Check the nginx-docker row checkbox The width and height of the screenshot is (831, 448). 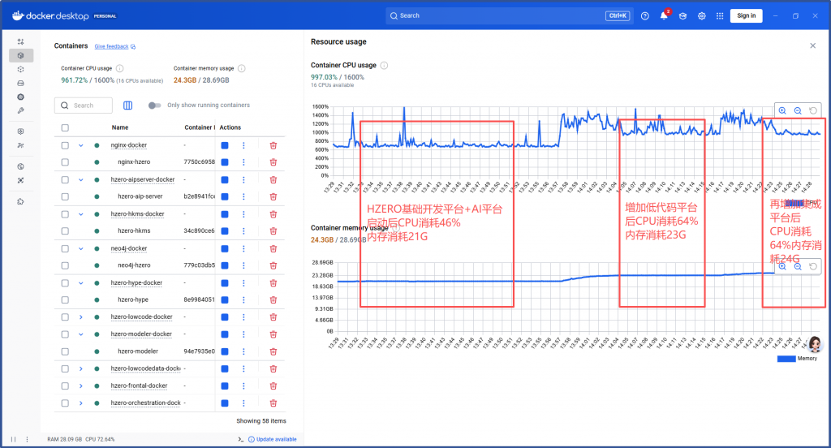[65, 145]
